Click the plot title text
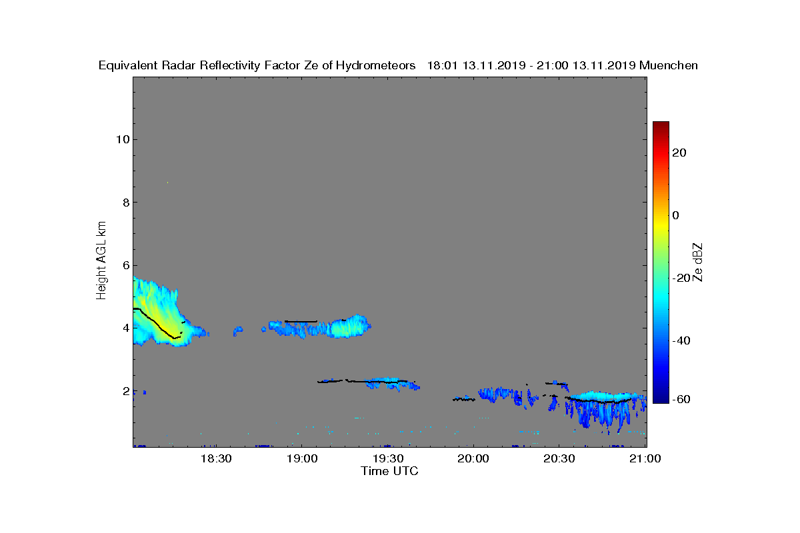This screenshot has height=533, width=800. 398,65
